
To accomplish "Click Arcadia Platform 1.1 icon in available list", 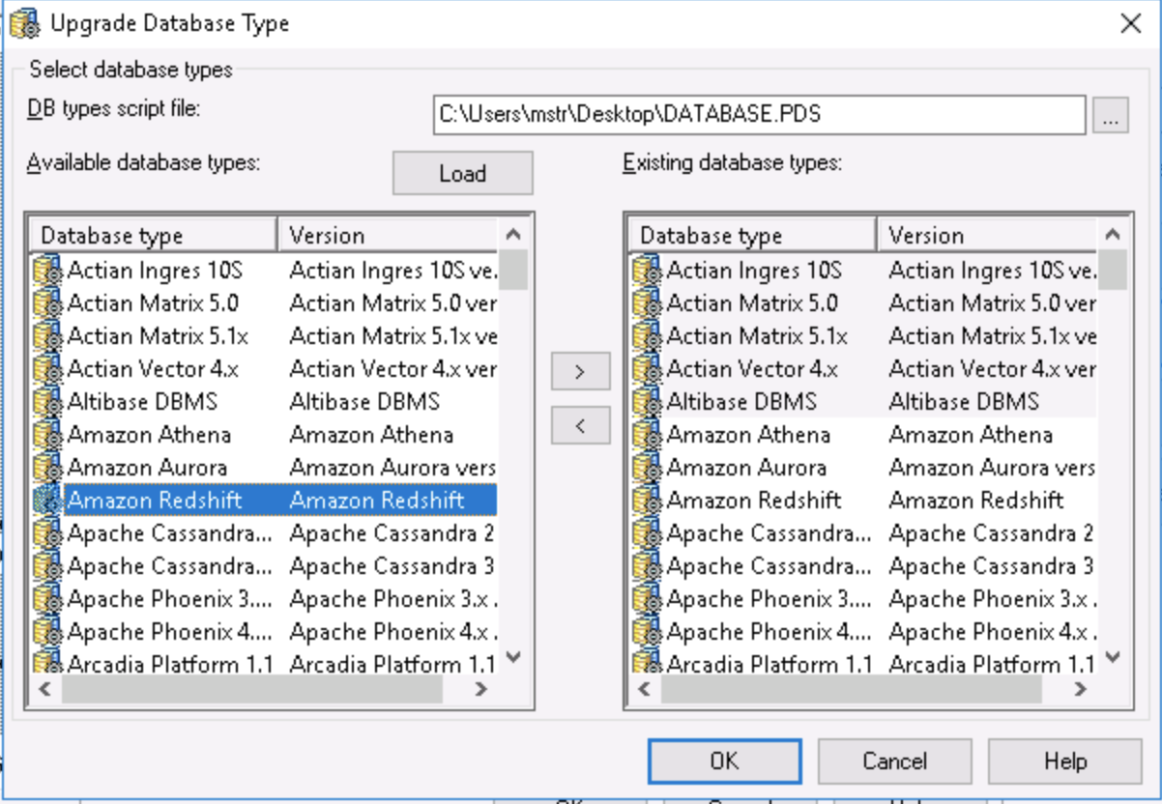I will [48, 663].
